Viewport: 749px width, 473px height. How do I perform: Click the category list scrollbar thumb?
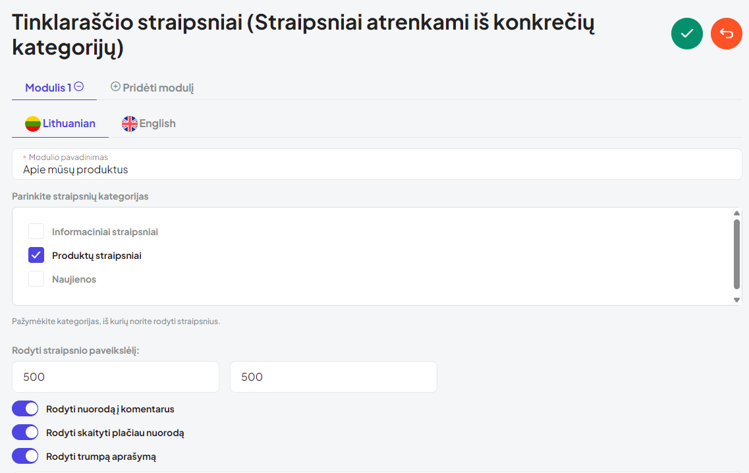click(736, 254)
